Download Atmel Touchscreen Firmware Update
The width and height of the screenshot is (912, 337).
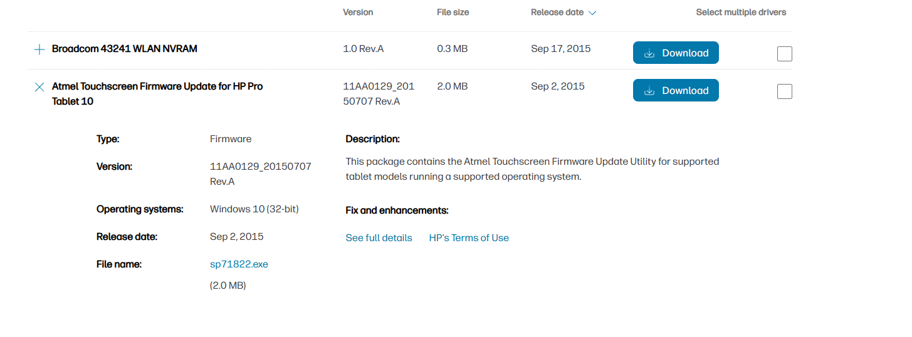[x=676, y=91]
